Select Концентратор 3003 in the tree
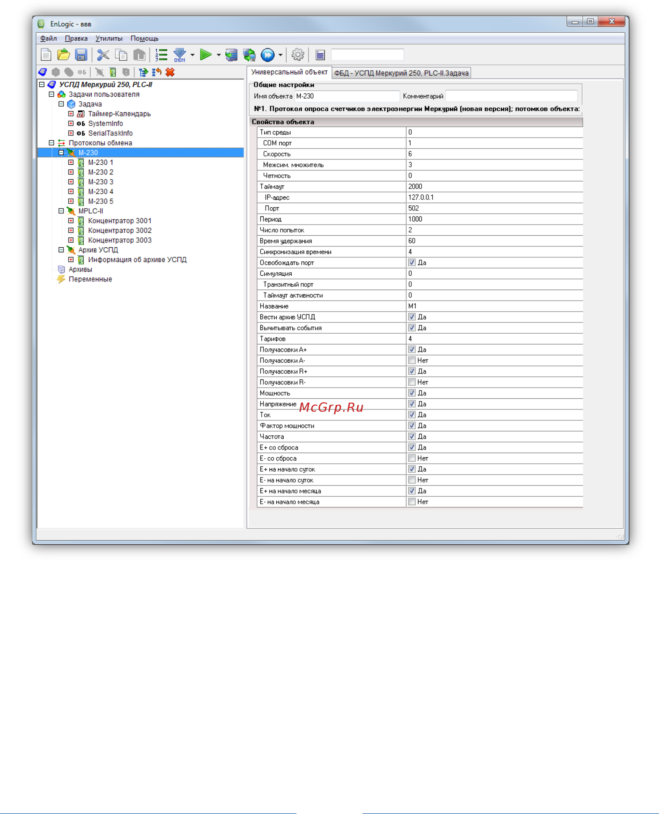Viewport: 659px width, 814px height. [120, 240]
